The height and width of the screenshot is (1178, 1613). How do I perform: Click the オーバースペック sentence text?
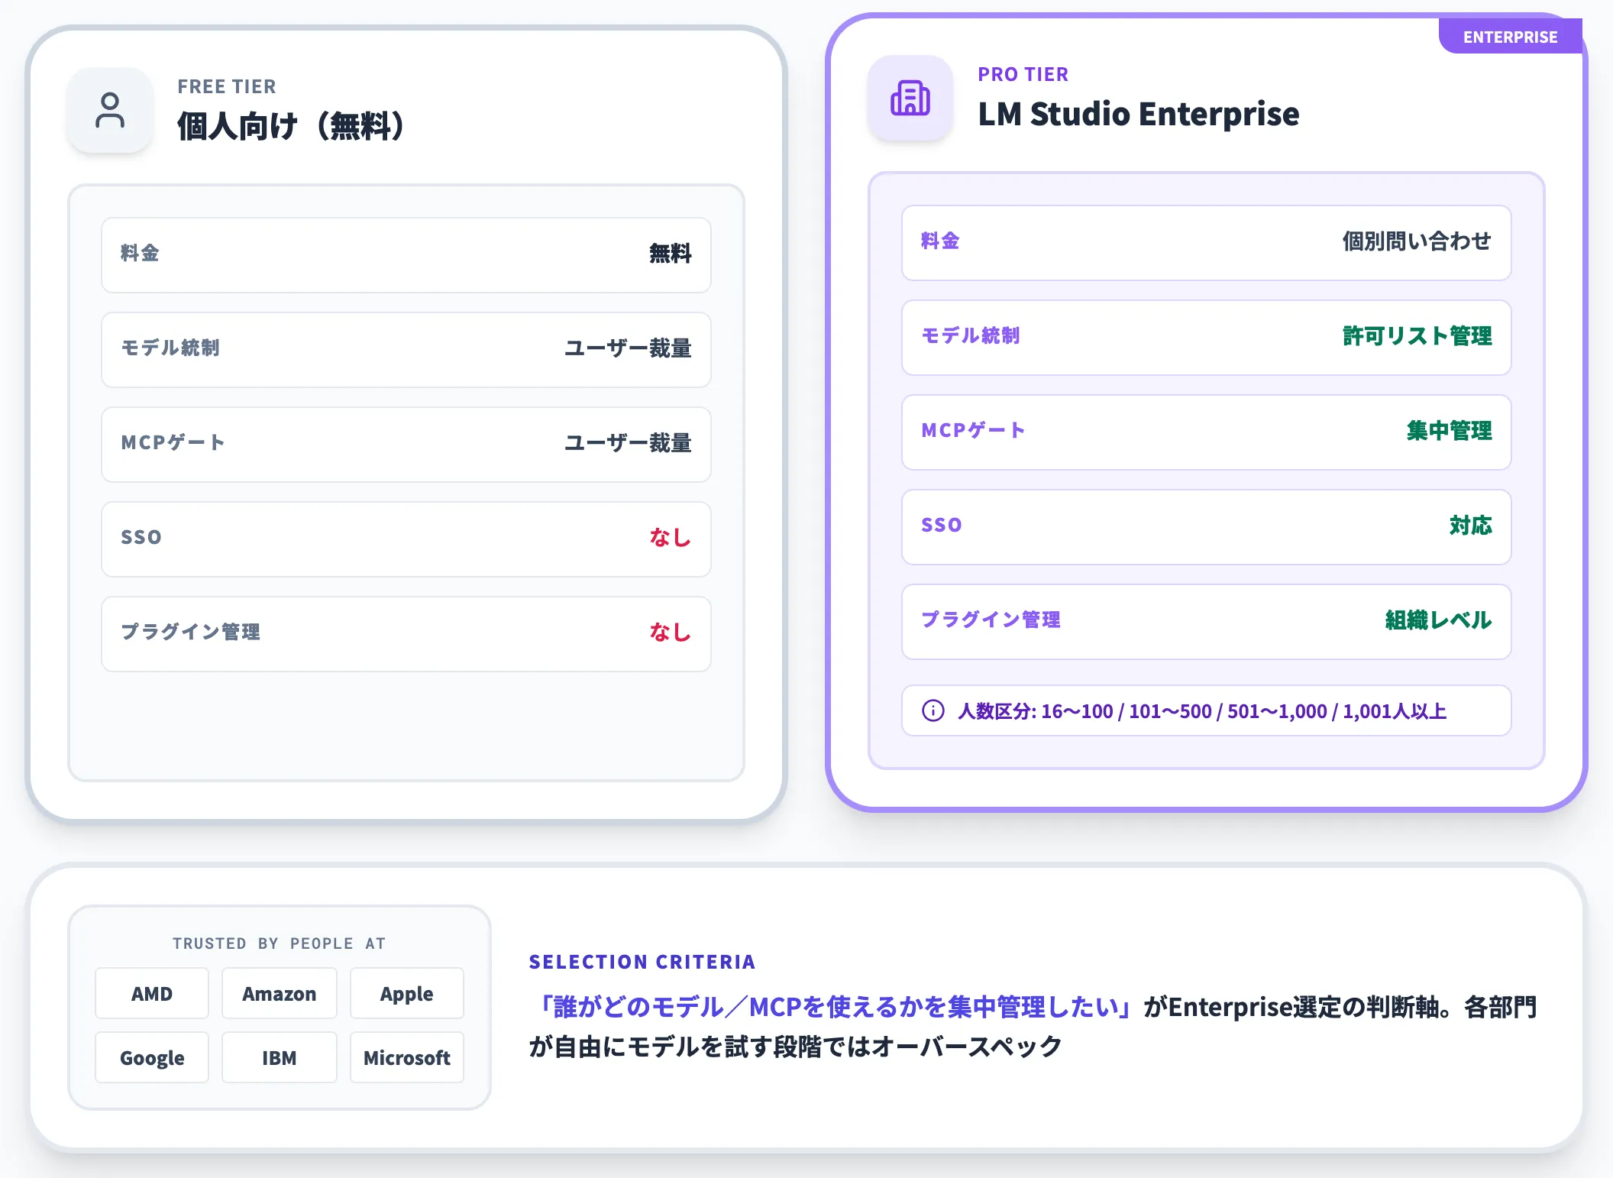tap(796, 1047)
